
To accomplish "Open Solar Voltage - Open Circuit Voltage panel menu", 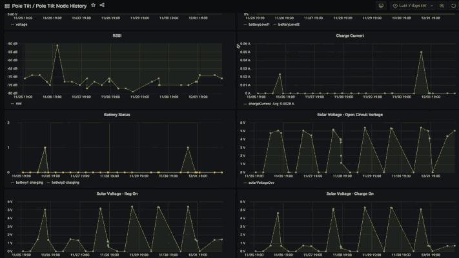I will [x=350, y=115].
